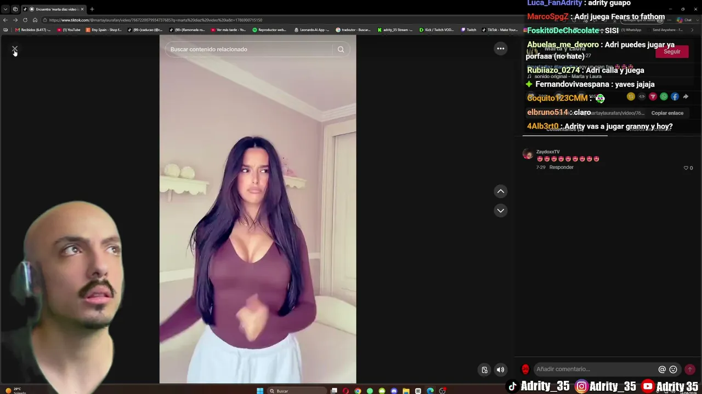
Task: Share the video via WhatsApp icon
Action: [x=664, y=97]
